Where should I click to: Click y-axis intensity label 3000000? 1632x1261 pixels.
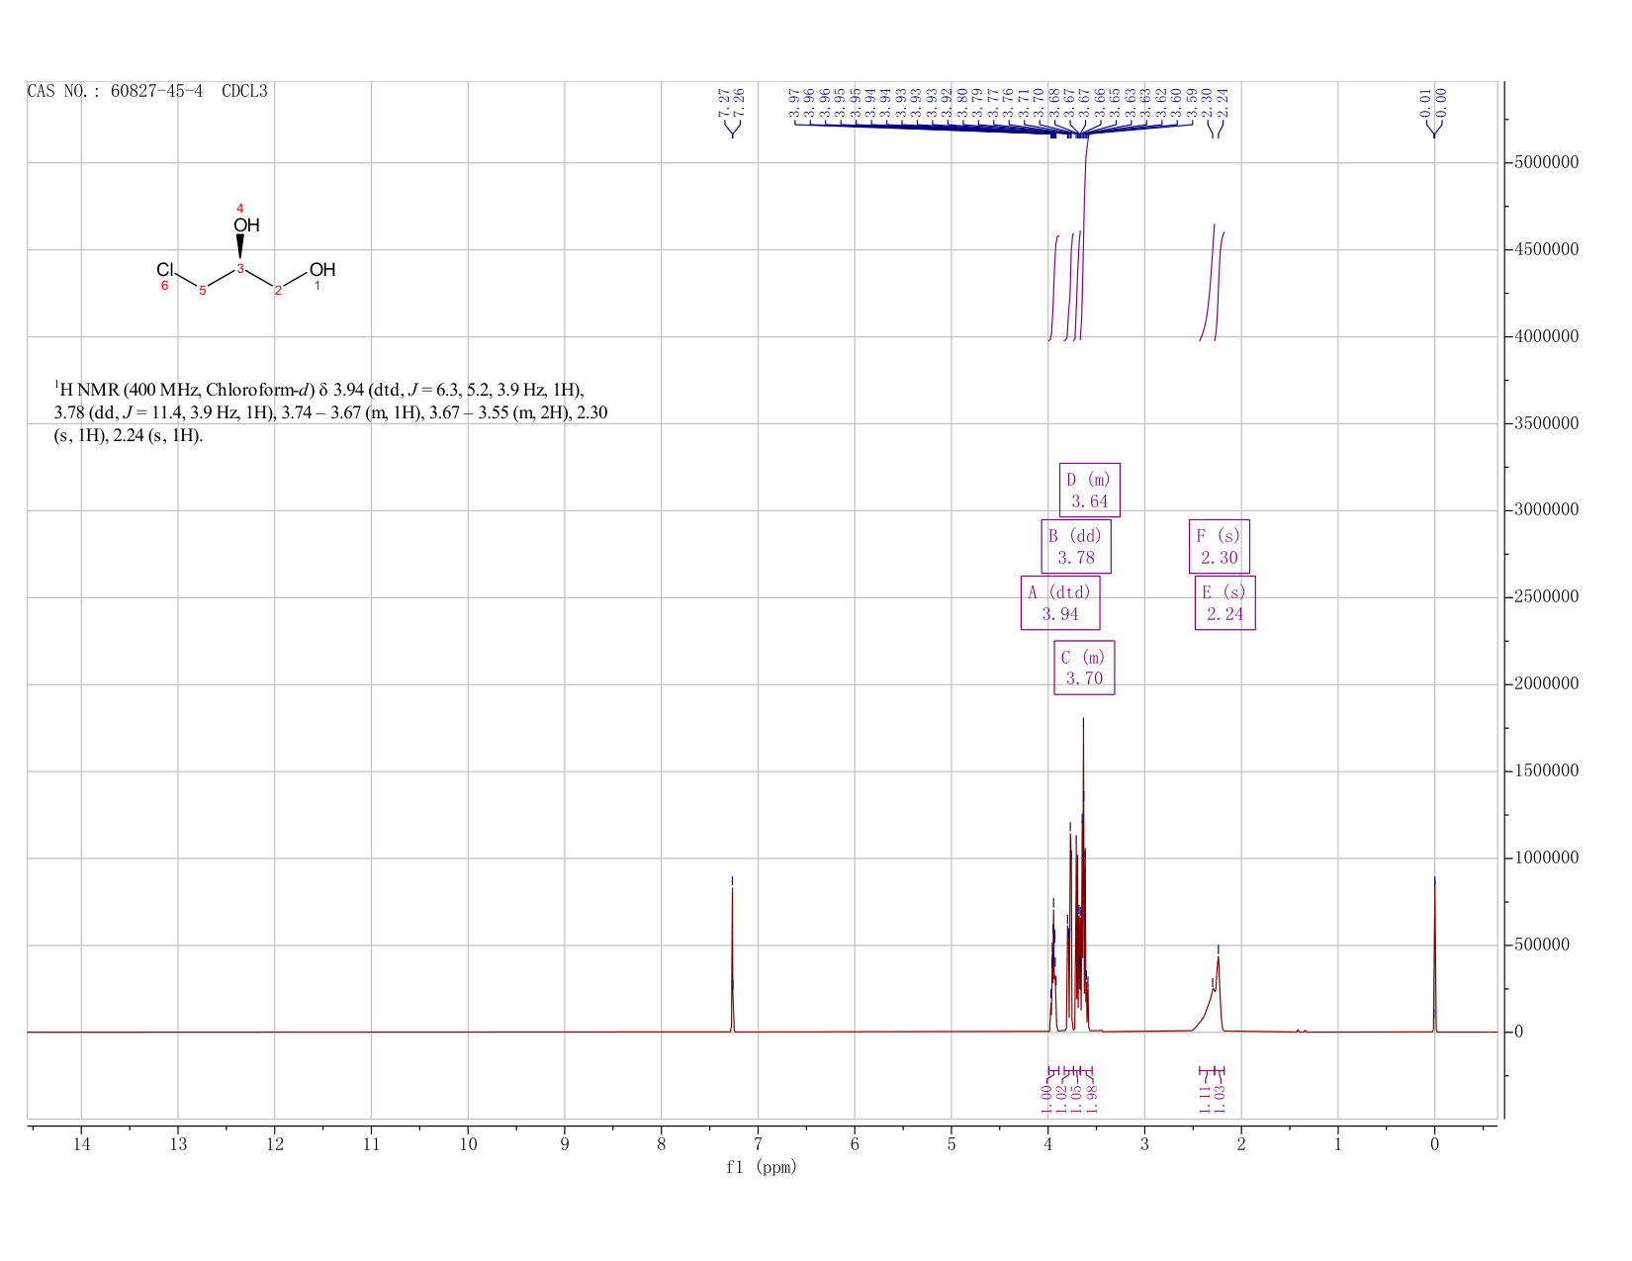tap(1546, 510)
